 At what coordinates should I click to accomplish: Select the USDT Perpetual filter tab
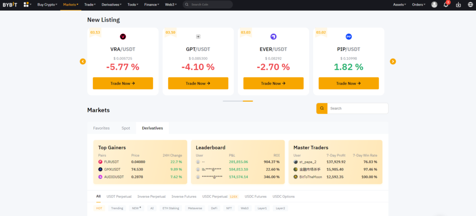[x=119, y=196]
